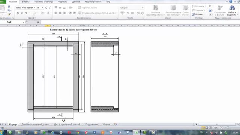Click the Format Painter brush icon
The height and width of the screenshot is (135, 240).
pyautogui.click(x=9, y=14)
